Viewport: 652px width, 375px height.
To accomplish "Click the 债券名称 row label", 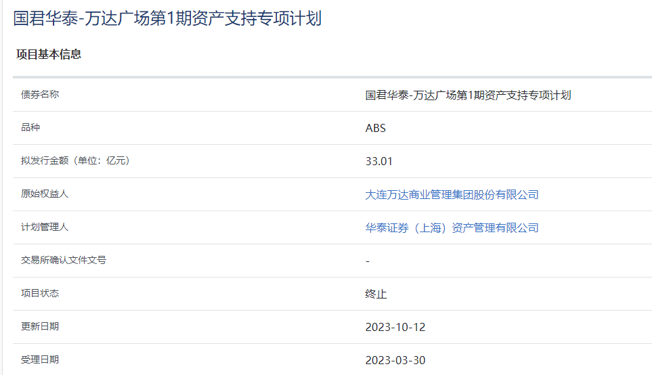I will coord(40,95).
